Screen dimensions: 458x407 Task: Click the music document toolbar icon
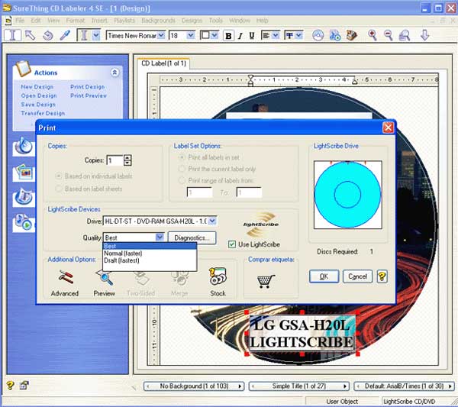(335, 35)
